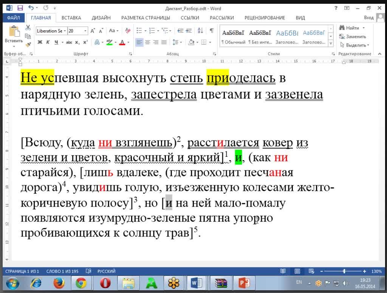Toggle bold formatting with Ж button
This screenshot has width=387, height=293.
point(40,42)
